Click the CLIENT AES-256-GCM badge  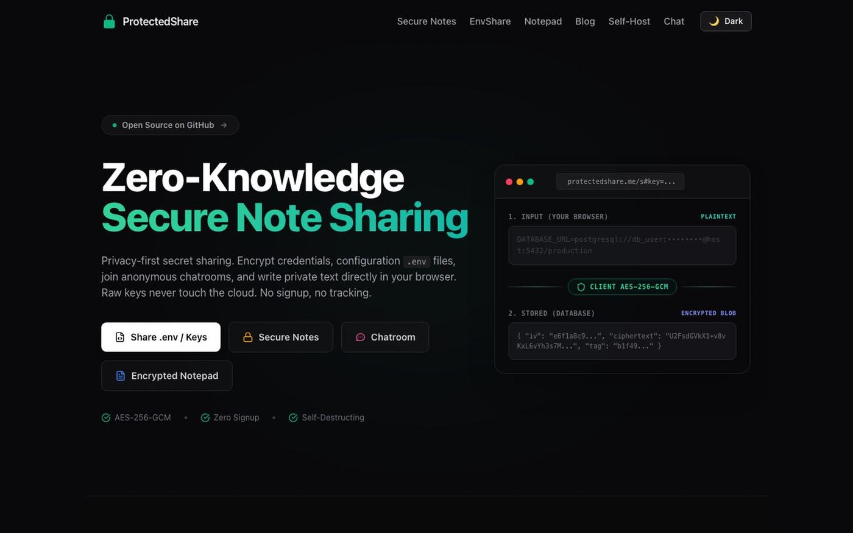click(622, 286)
